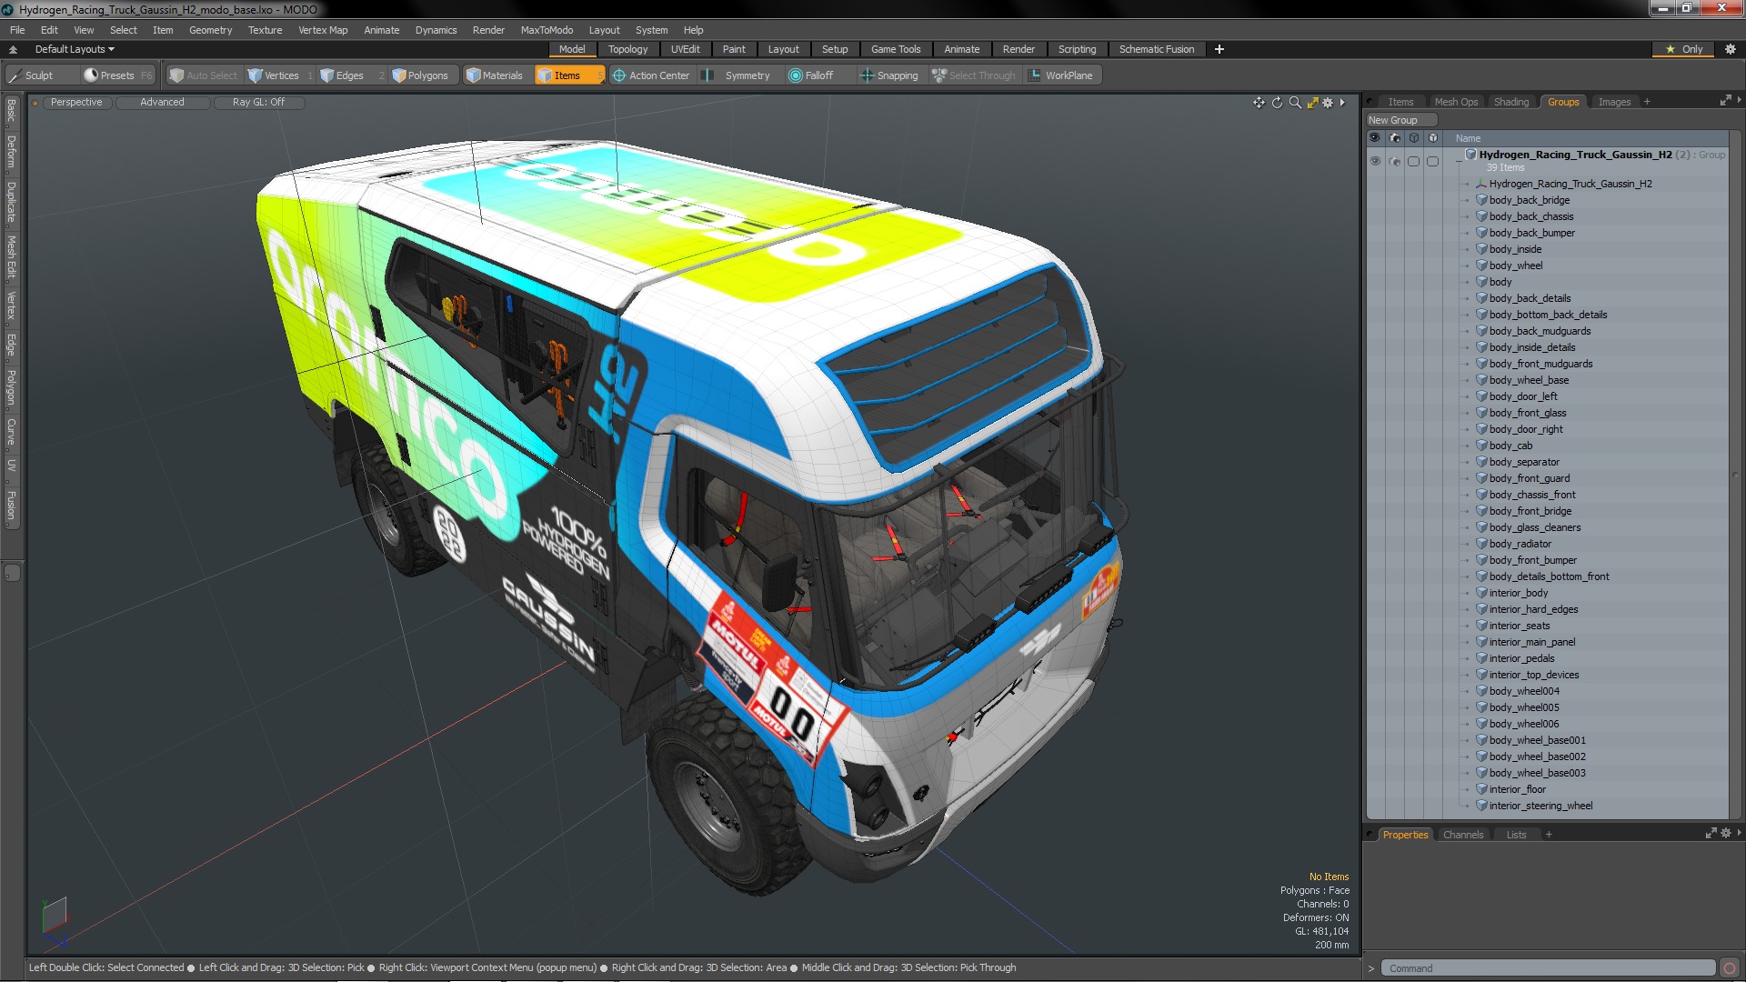
Task: Click the viewport rotate icon
Action: [x=1277, y=103]
